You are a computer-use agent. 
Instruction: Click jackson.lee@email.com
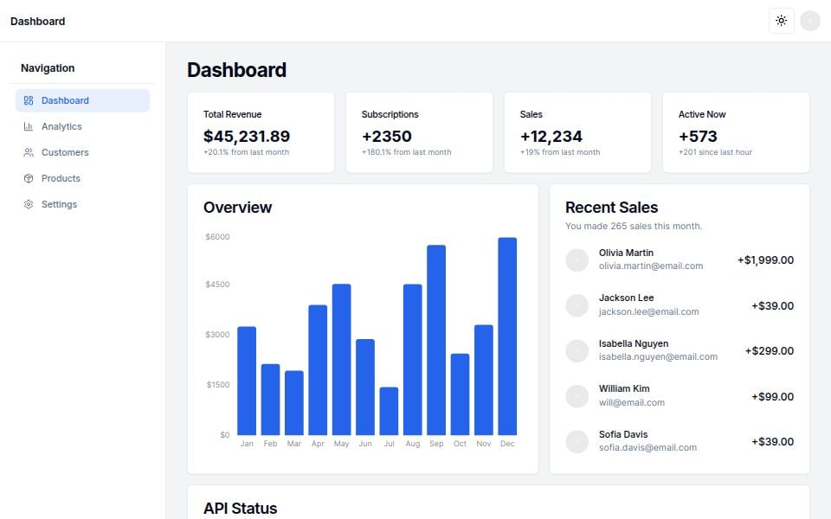(x=648, y=311)
